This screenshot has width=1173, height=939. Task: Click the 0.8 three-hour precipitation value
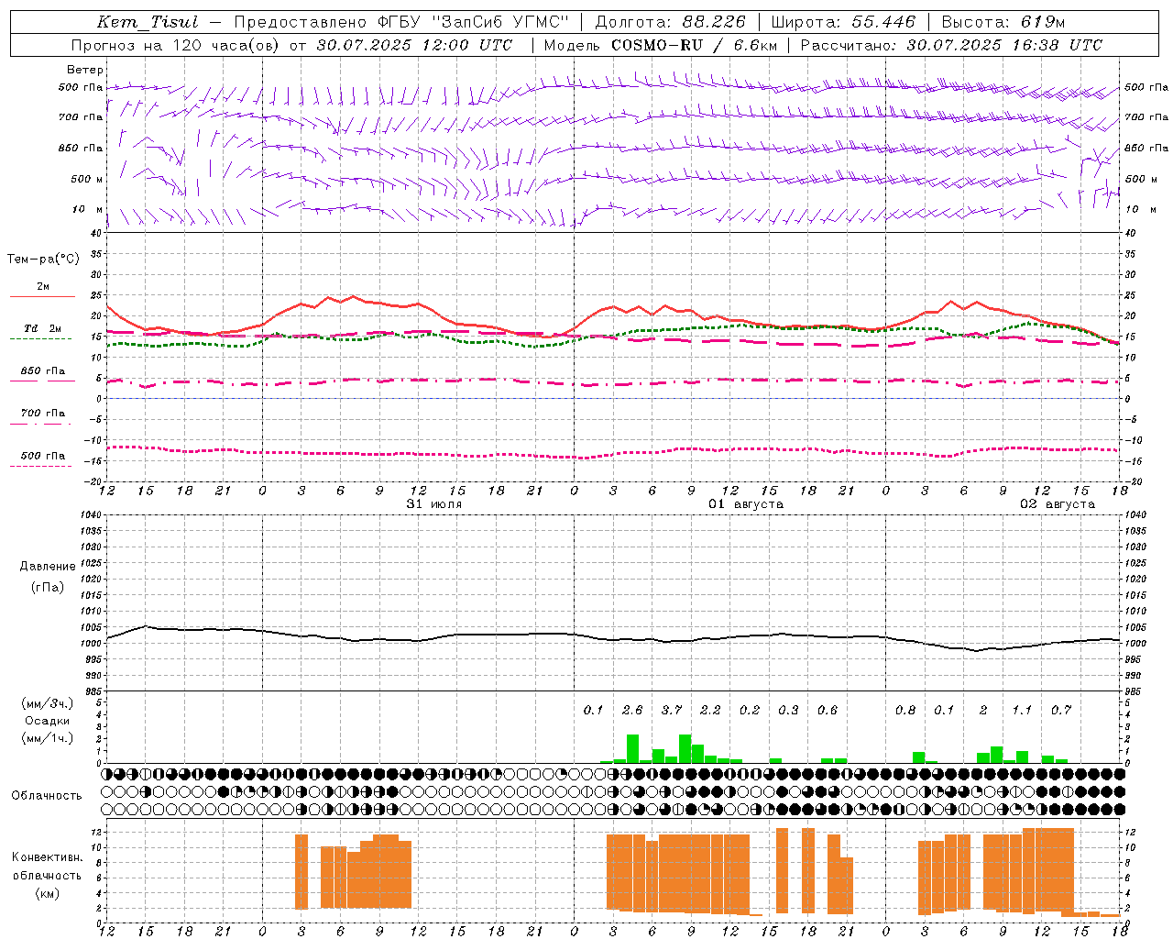905,710
